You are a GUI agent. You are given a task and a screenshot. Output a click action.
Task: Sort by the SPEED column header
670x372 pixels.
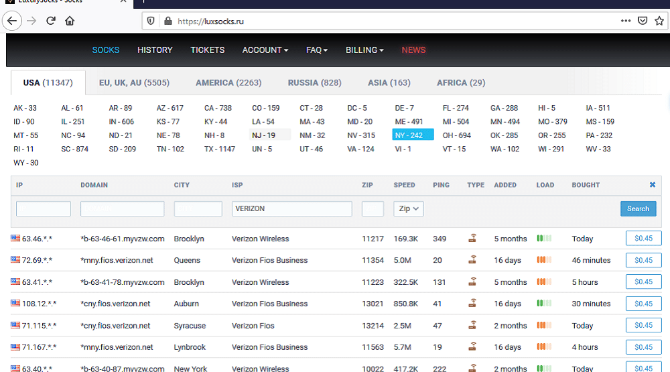tap(404, 185)
